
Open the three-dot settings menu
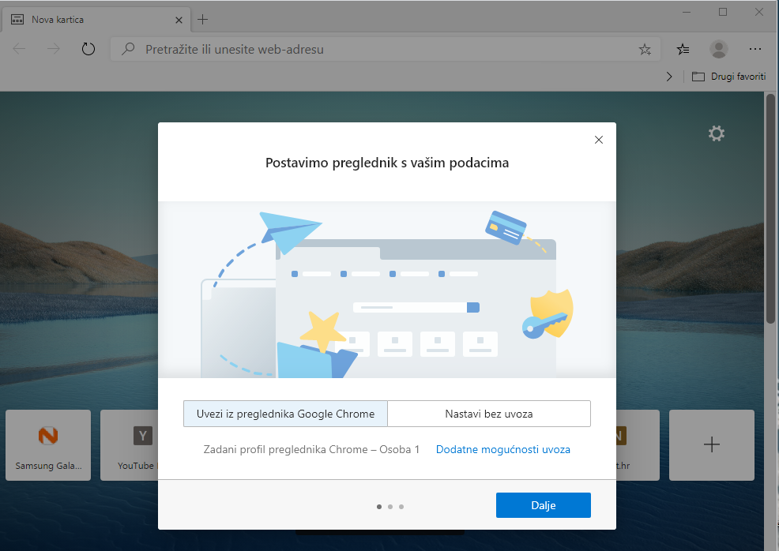pyautogui.click(x=755, y=49)
